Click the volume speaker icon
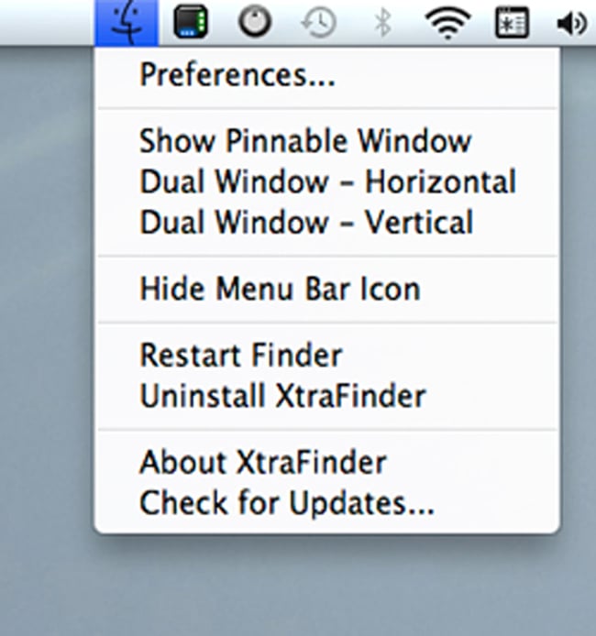This screenshot has height=636, width=596. [570, 23]
